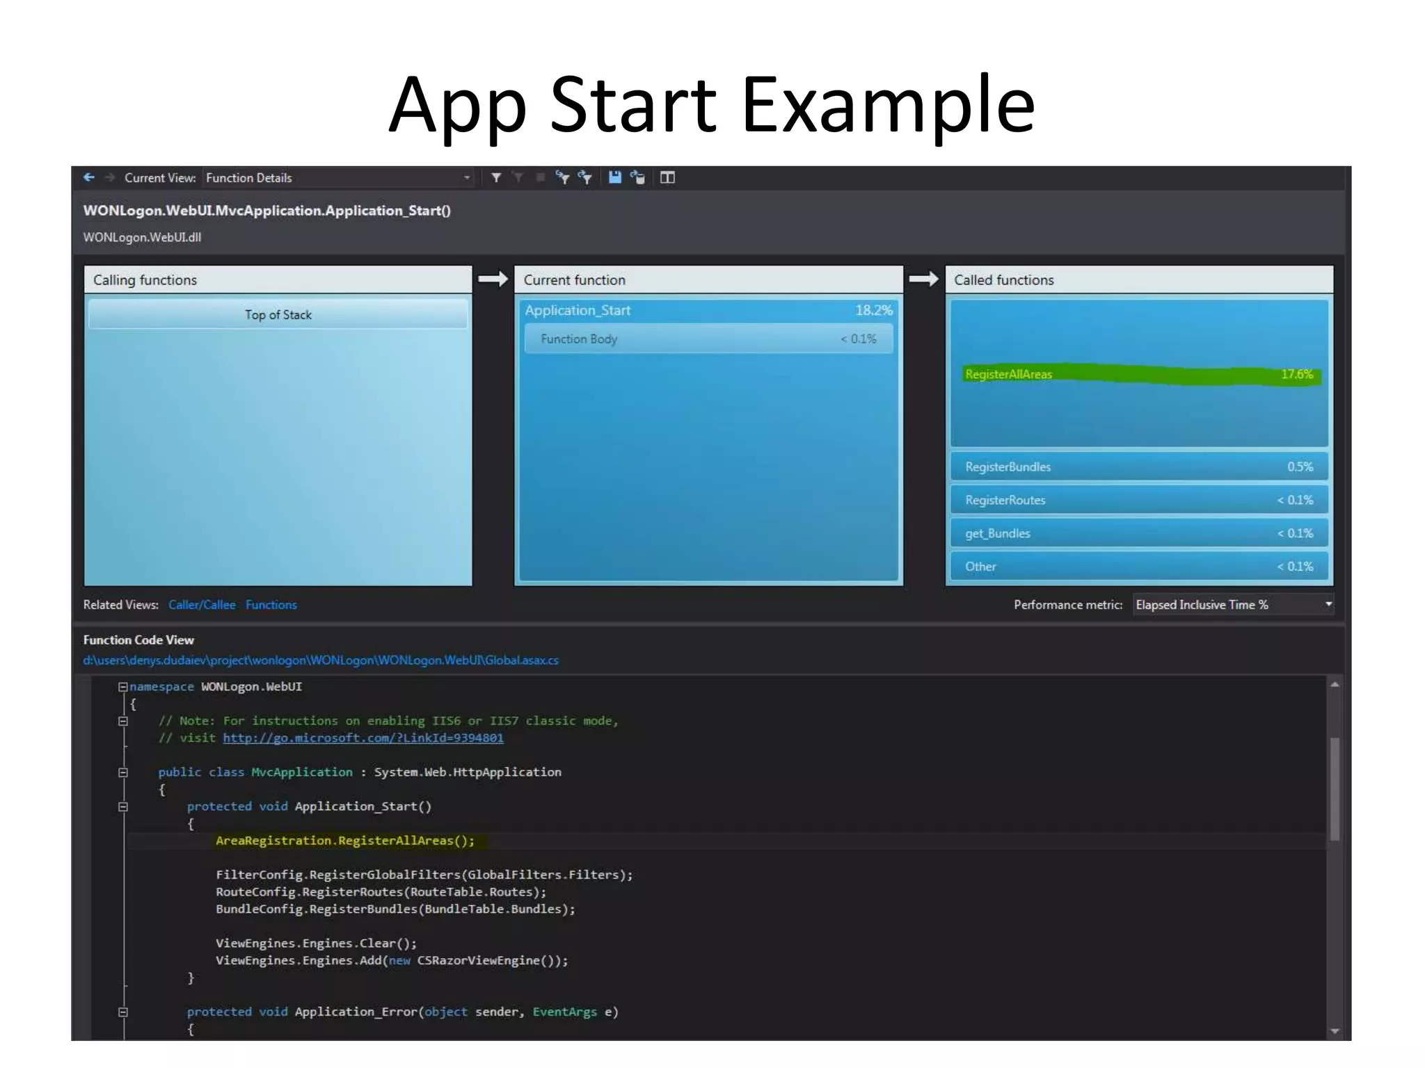Click the blue back navigation arrow
Screen dimensions: 1425x1068
[89, 177]
